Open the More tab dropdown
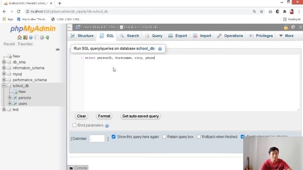Screen dimensions: 303x170 click(286, 36)
